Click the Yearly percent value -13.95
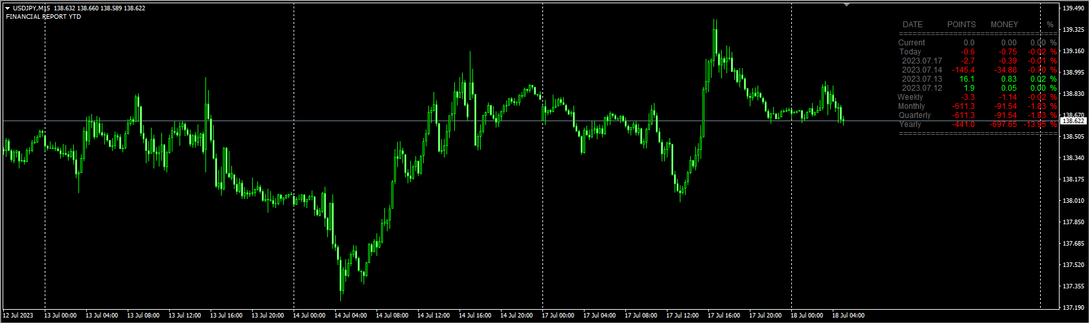1090x324 pixels. [1035, 124]
